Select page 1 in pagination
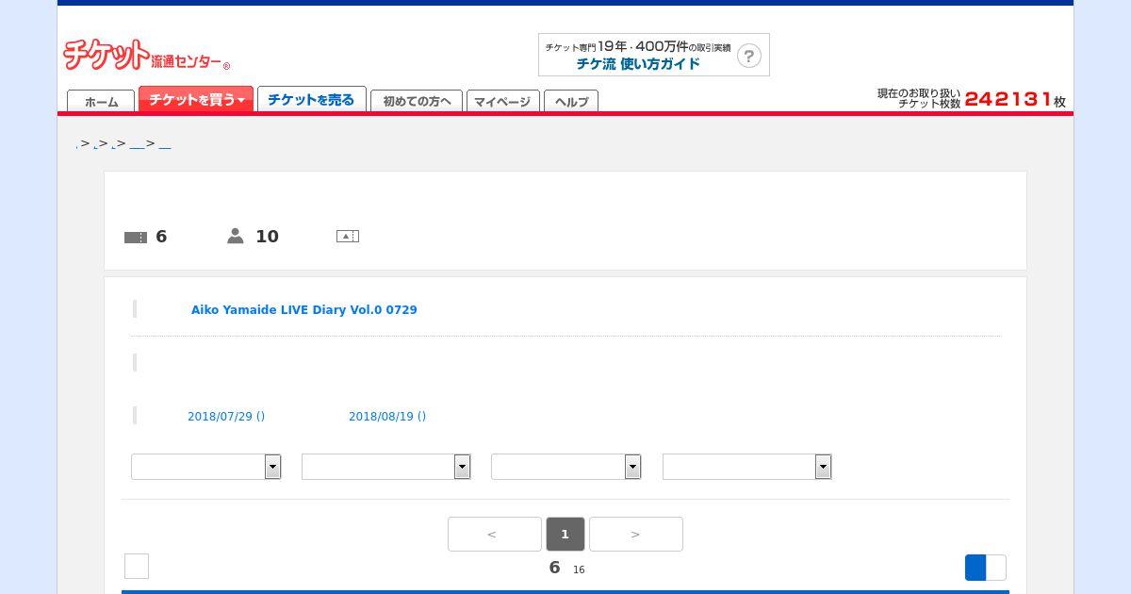Viewport: 1131px width, 594px height. click(565, 534)
